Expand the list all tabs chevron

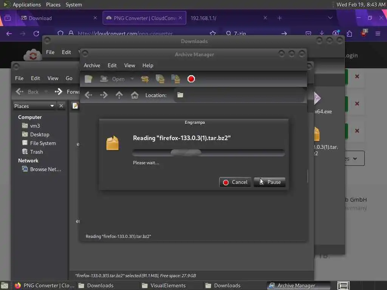coord(330,18)
